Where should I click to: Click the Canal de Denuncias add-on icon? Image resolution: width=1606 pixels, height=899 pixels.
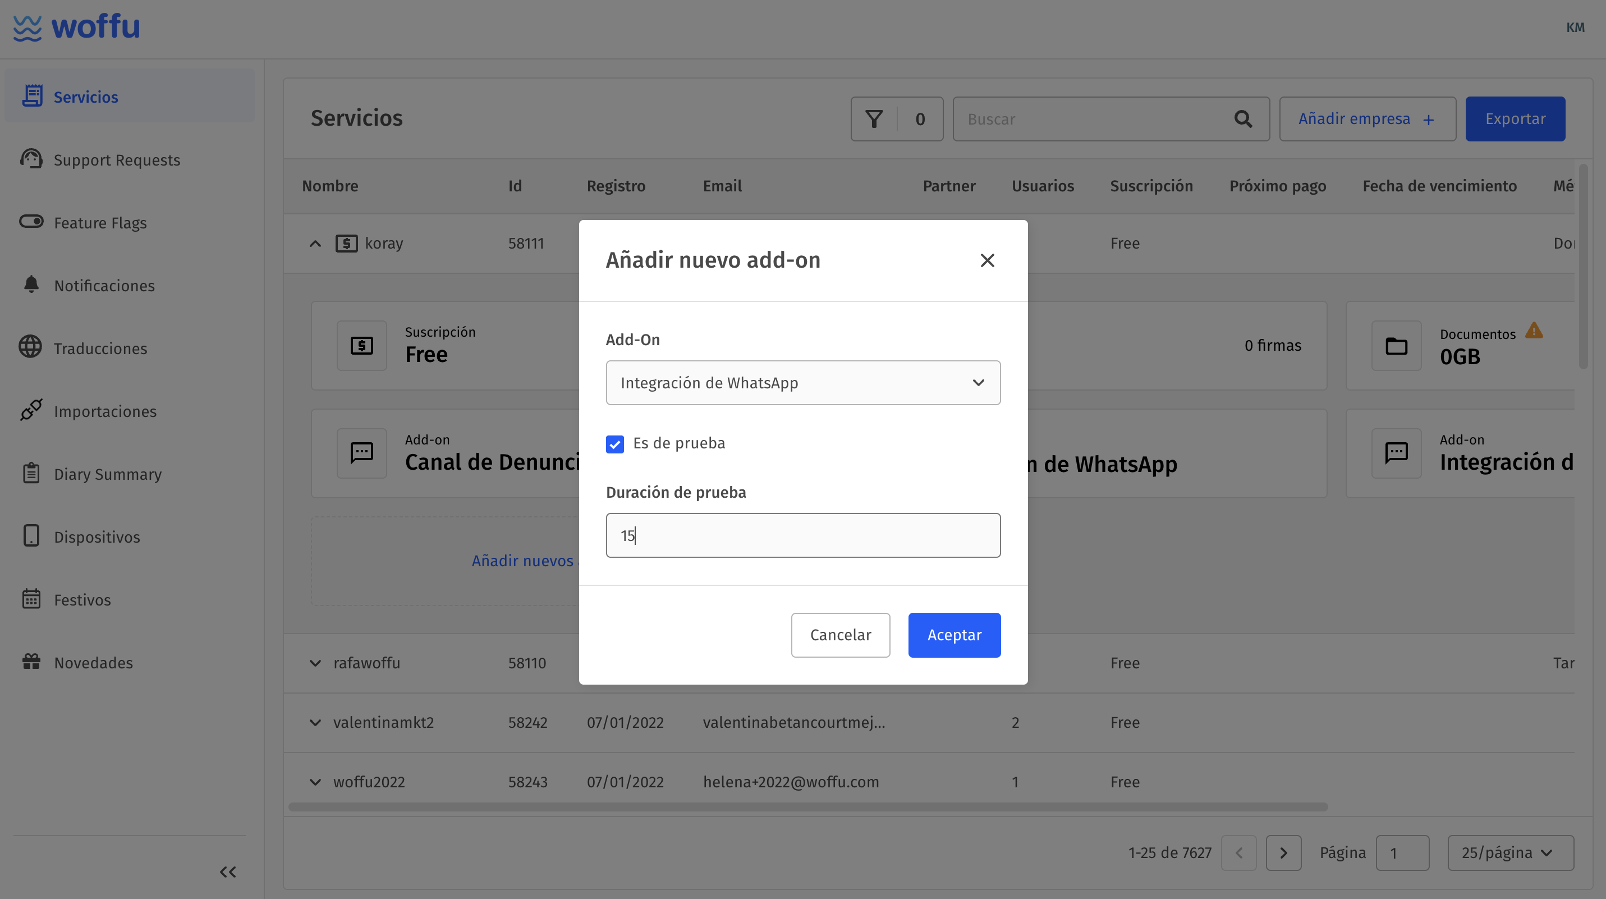click(361, 453)
